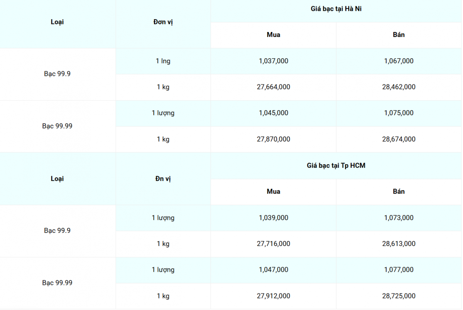Select the cell showing 27,912,000

(x=274, y=296)
